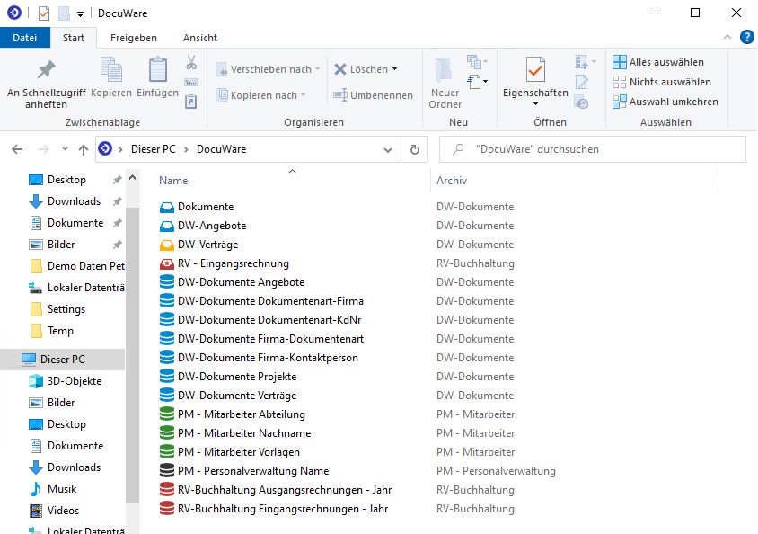Open Videos in navigation pane

63,511
